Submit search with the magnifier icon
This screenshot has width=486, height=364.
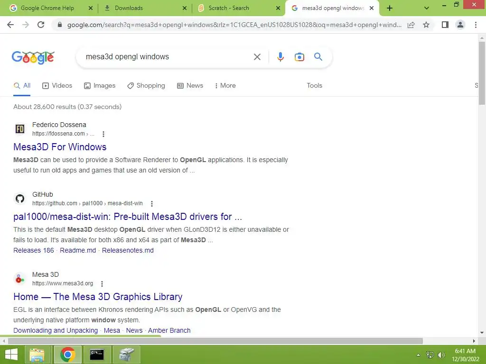coord(318,57)
